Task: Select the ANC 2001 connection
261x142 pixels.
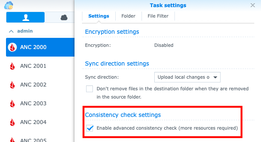Action: 40,66
